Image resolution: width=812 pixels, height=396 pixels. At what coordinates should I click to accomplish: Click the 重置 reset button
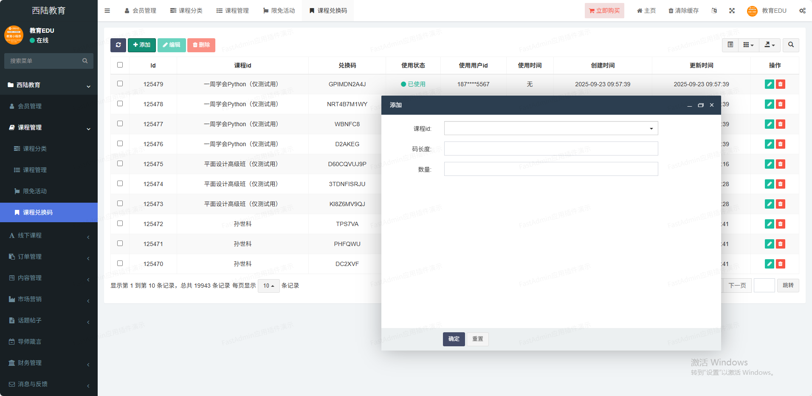point(477,339)
